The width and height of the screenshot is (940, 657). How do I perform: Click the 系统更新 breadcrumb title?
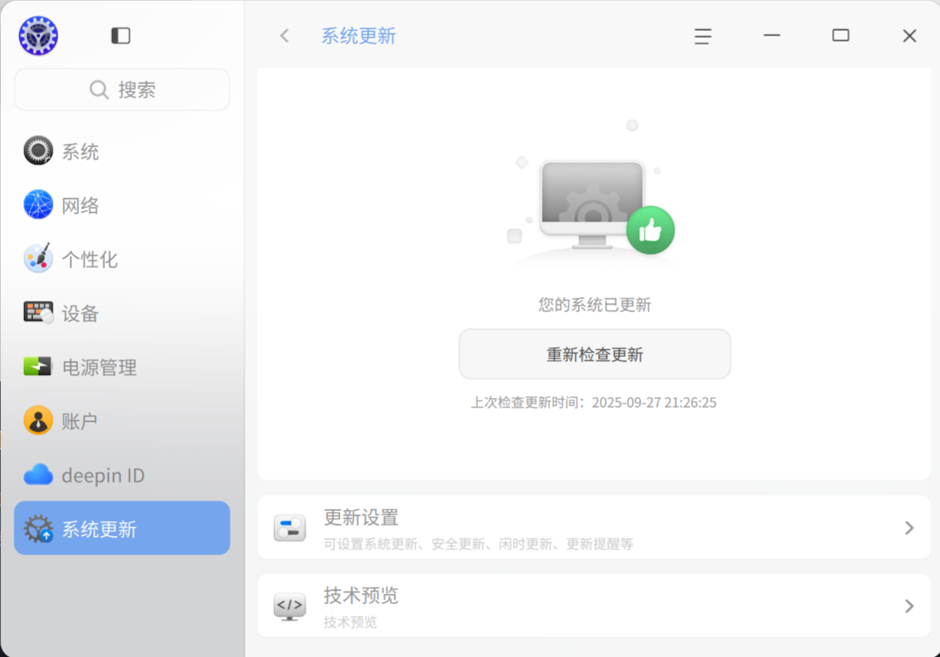coord(359,36)
